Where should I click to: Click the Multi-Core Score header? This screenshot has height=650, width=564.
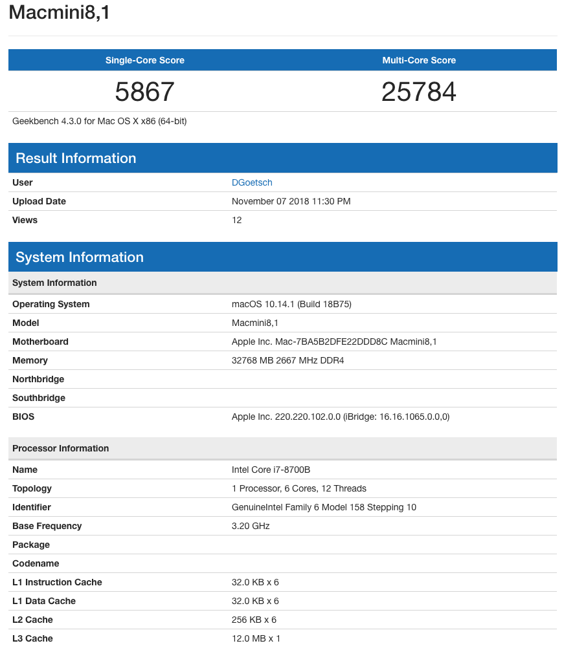pos(419,60)
